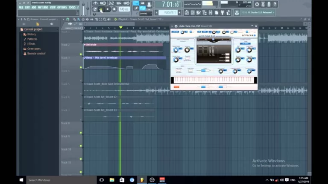Viewport: 328px width, 184px height.
Task: Toggle the Track 2 mute LED
Action: (81, 54)
